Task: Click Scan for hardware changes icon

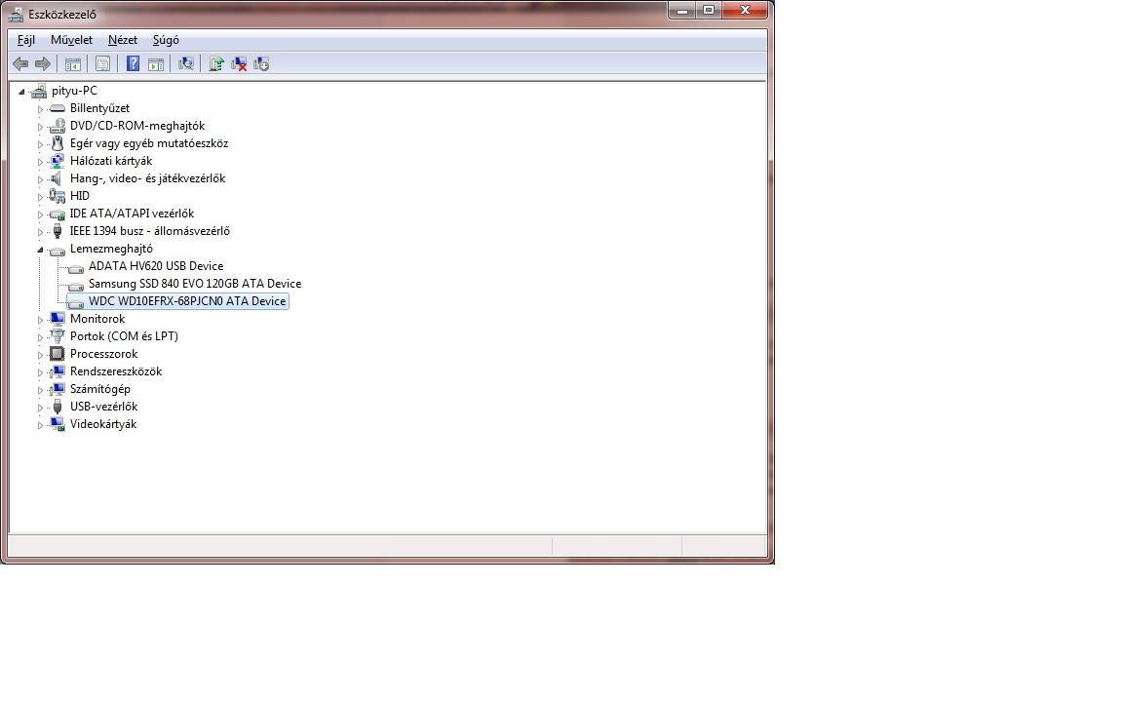Action: pyautogui.click(x=186, y=63)
